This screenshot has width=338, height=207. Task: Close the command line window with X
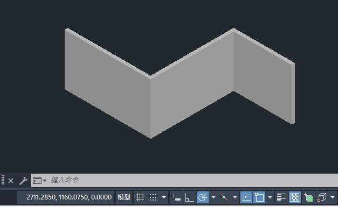[11, 181]
